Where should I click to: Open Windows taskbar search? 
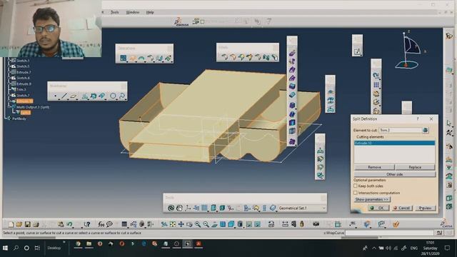click(16, 248)
